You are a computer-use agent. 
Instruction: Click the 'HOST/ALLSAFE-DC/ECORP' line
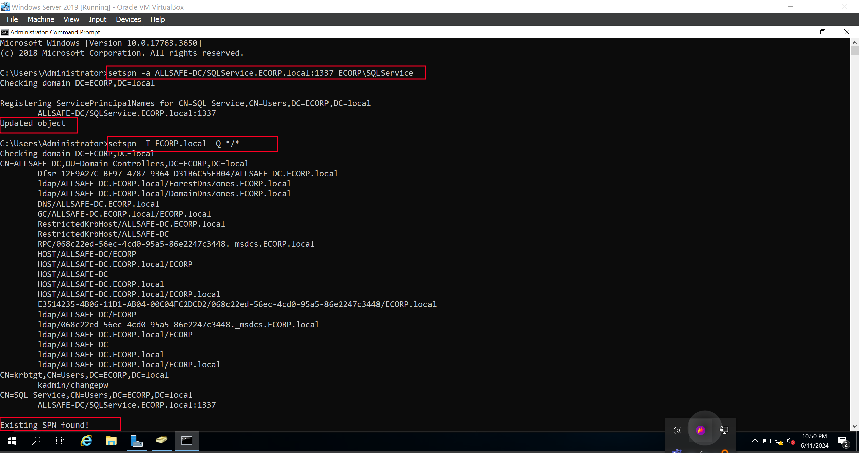click(x=87, y=254)
